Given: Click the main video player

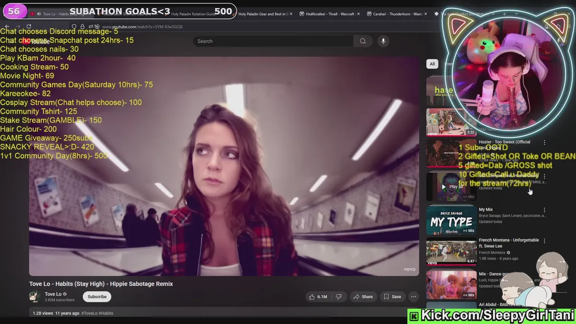Looking at the screenshot, I should click(x=224, y=166).
